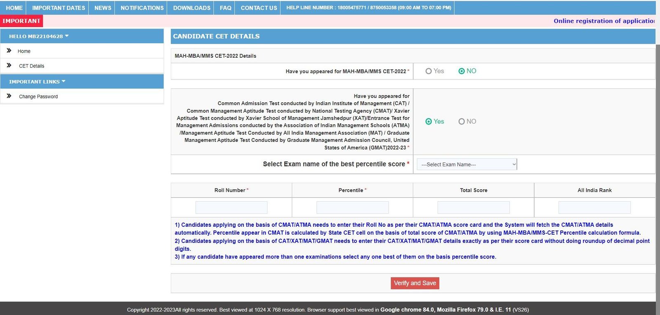Focus the Total Score input field

coord(474,207)
